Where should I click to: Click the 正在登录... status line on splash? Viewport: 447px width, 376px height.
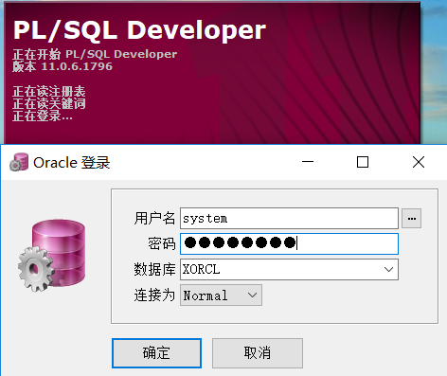click(x=43, y=116)
